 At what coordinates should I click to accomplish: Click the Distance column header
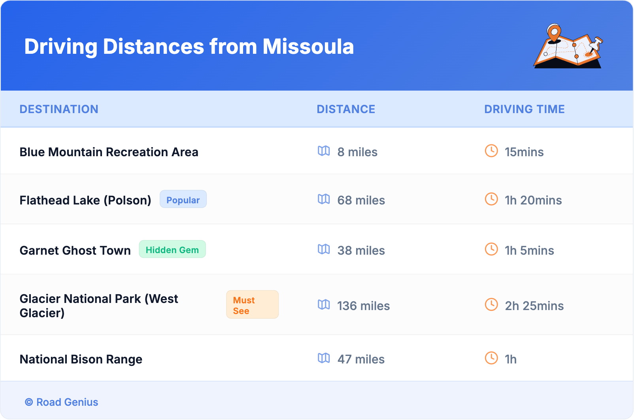pos(346,109)
